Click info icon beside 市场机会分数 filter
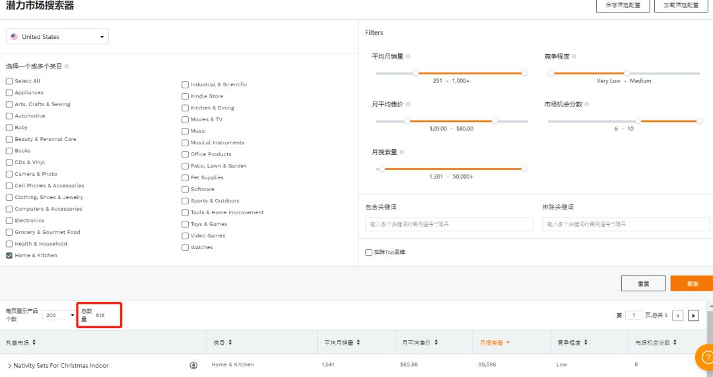The image size is (713, 377). point(587,104)
